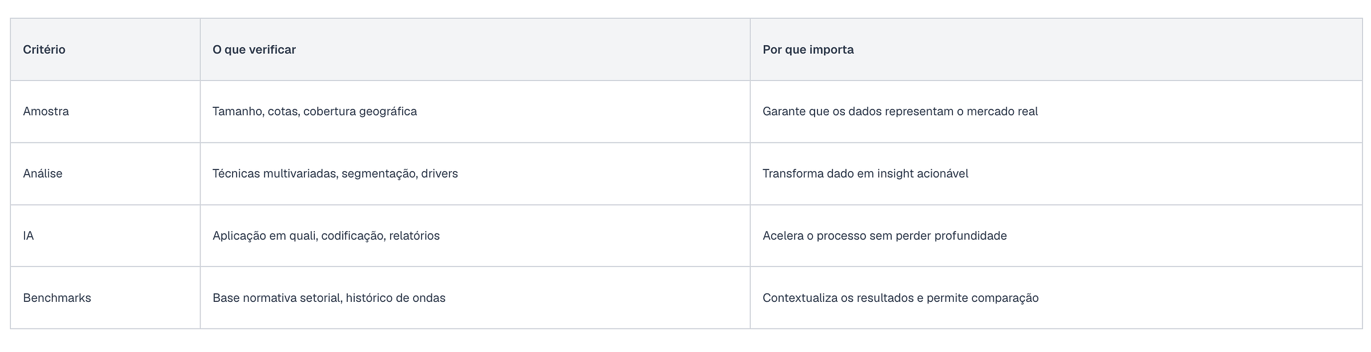1371x352 pixels.
Task: Select the Benchmarks row label
Action: click(x=57, y=298)
